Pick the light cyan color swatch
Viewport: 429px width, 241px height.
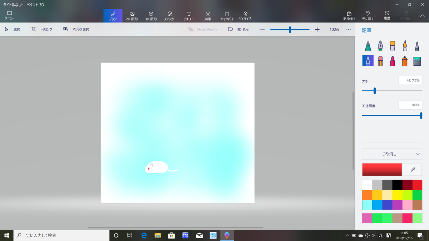click(x=367, y=205)
